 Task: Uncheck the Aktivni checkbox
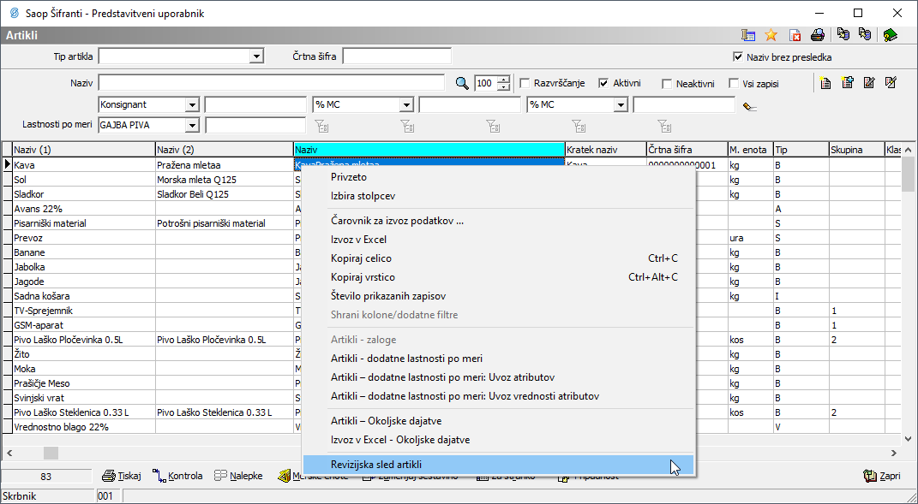pyautogui.click(x=603, y=83)
